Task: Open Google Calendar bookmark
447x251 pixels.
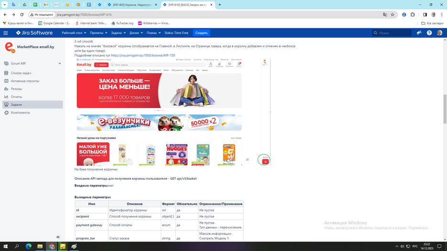Action: pyautogui.click(x=55, y=23)
